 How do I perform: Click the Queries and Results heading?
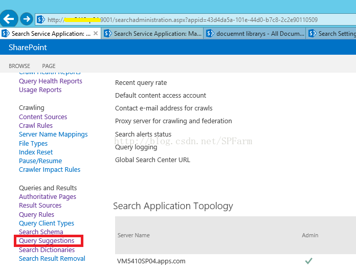coord(48,188)
